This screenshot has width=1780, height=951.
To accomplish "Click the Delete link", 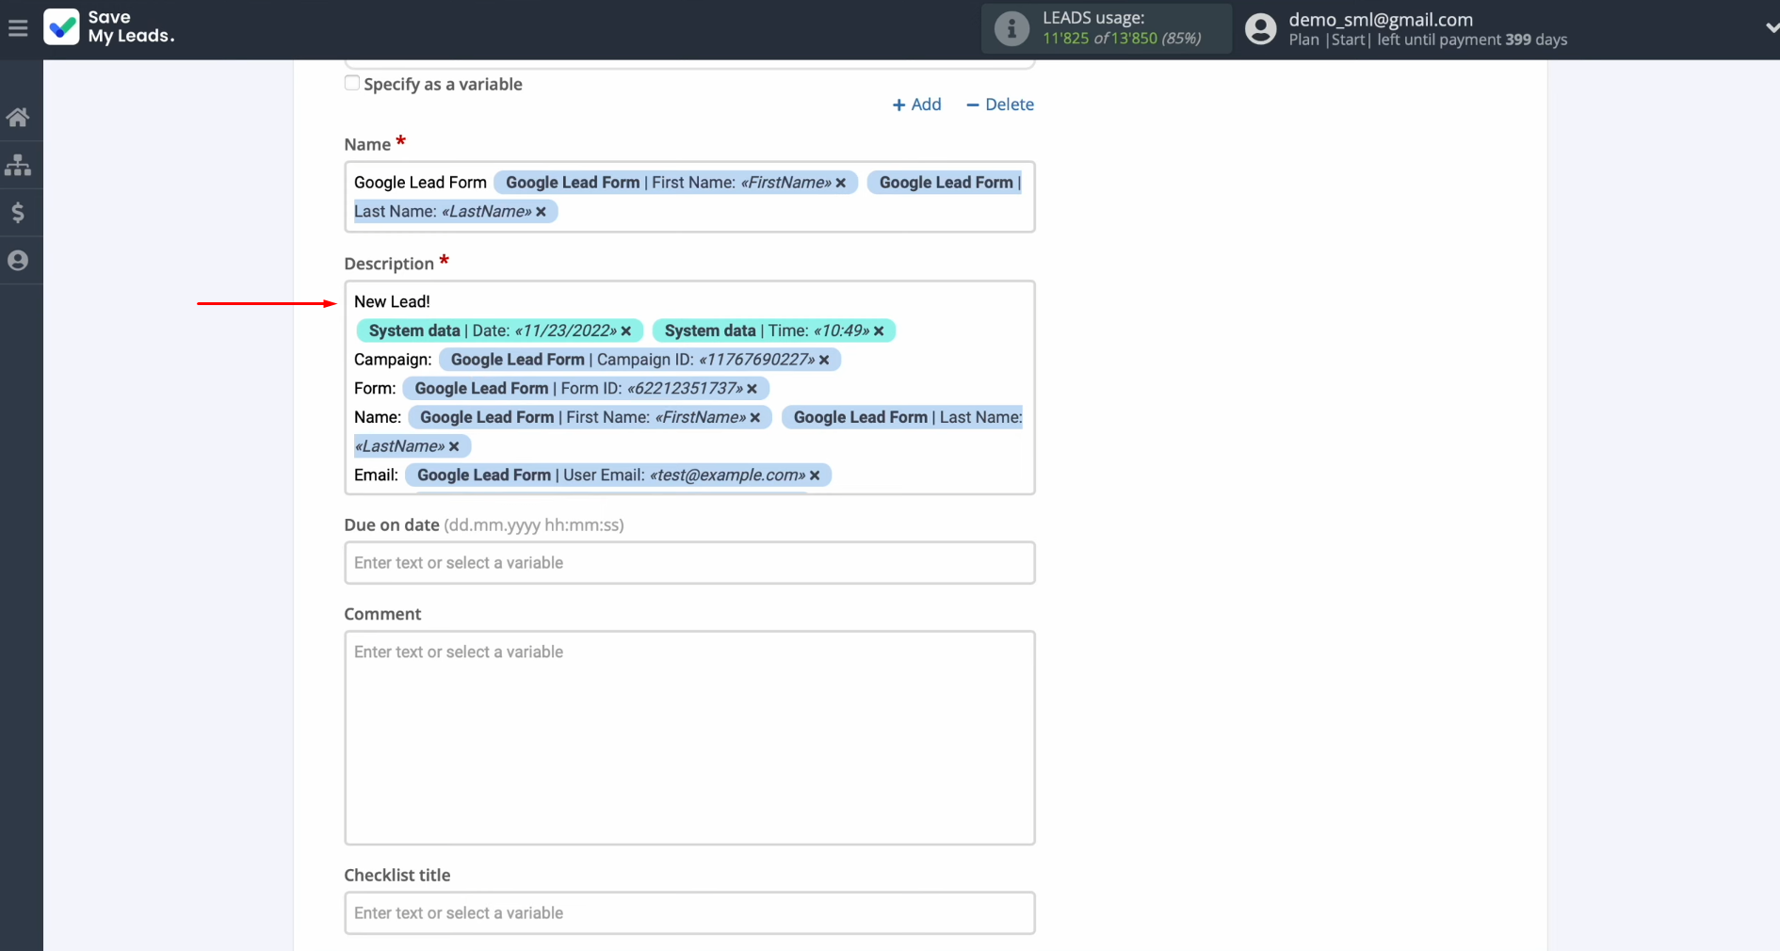I will (x=999, y=105).
